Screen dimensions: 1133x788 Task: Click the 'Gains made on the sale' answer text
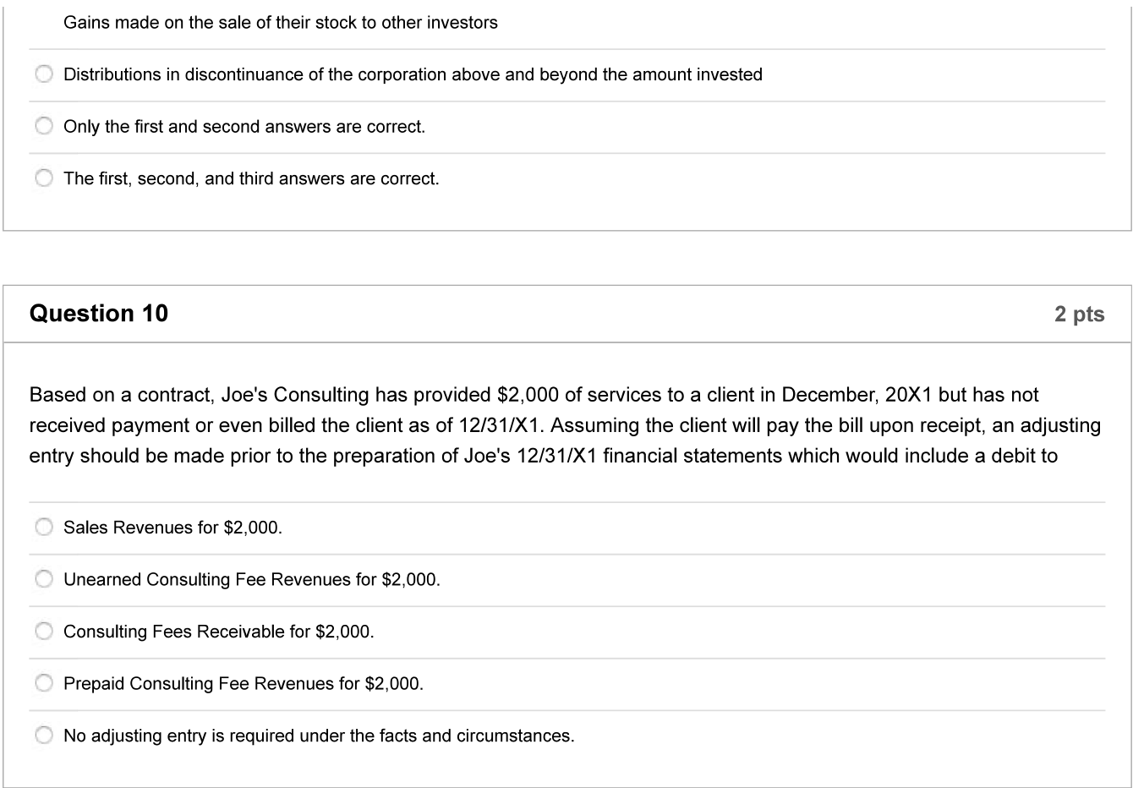point(281,23)
